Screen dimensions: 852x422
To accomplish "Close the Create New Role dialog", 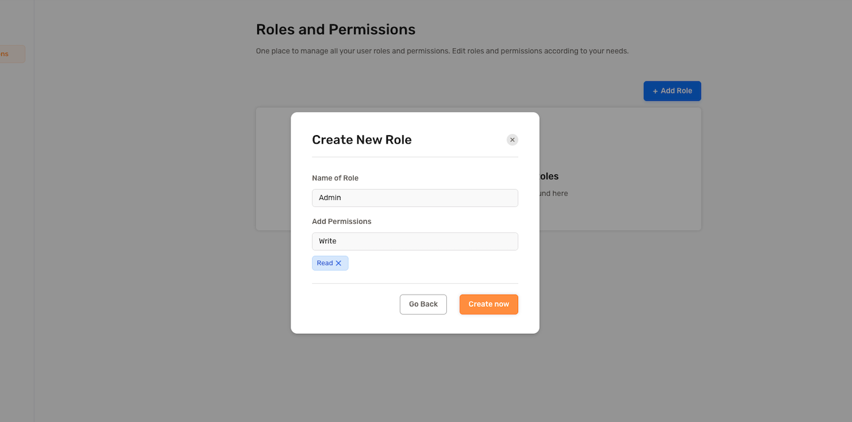I will 512,140.
